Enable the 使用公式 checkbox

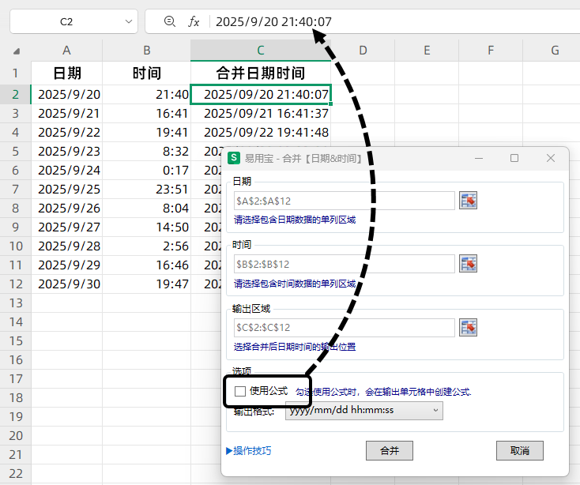tap(240, 391)
